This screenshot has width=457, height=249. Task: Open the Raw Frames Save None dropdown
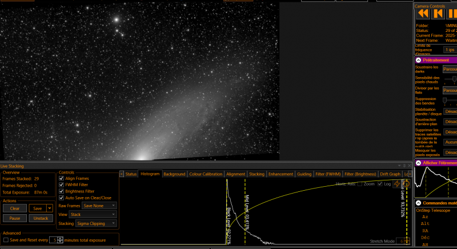pyautogui.click(x=99, y=206)
